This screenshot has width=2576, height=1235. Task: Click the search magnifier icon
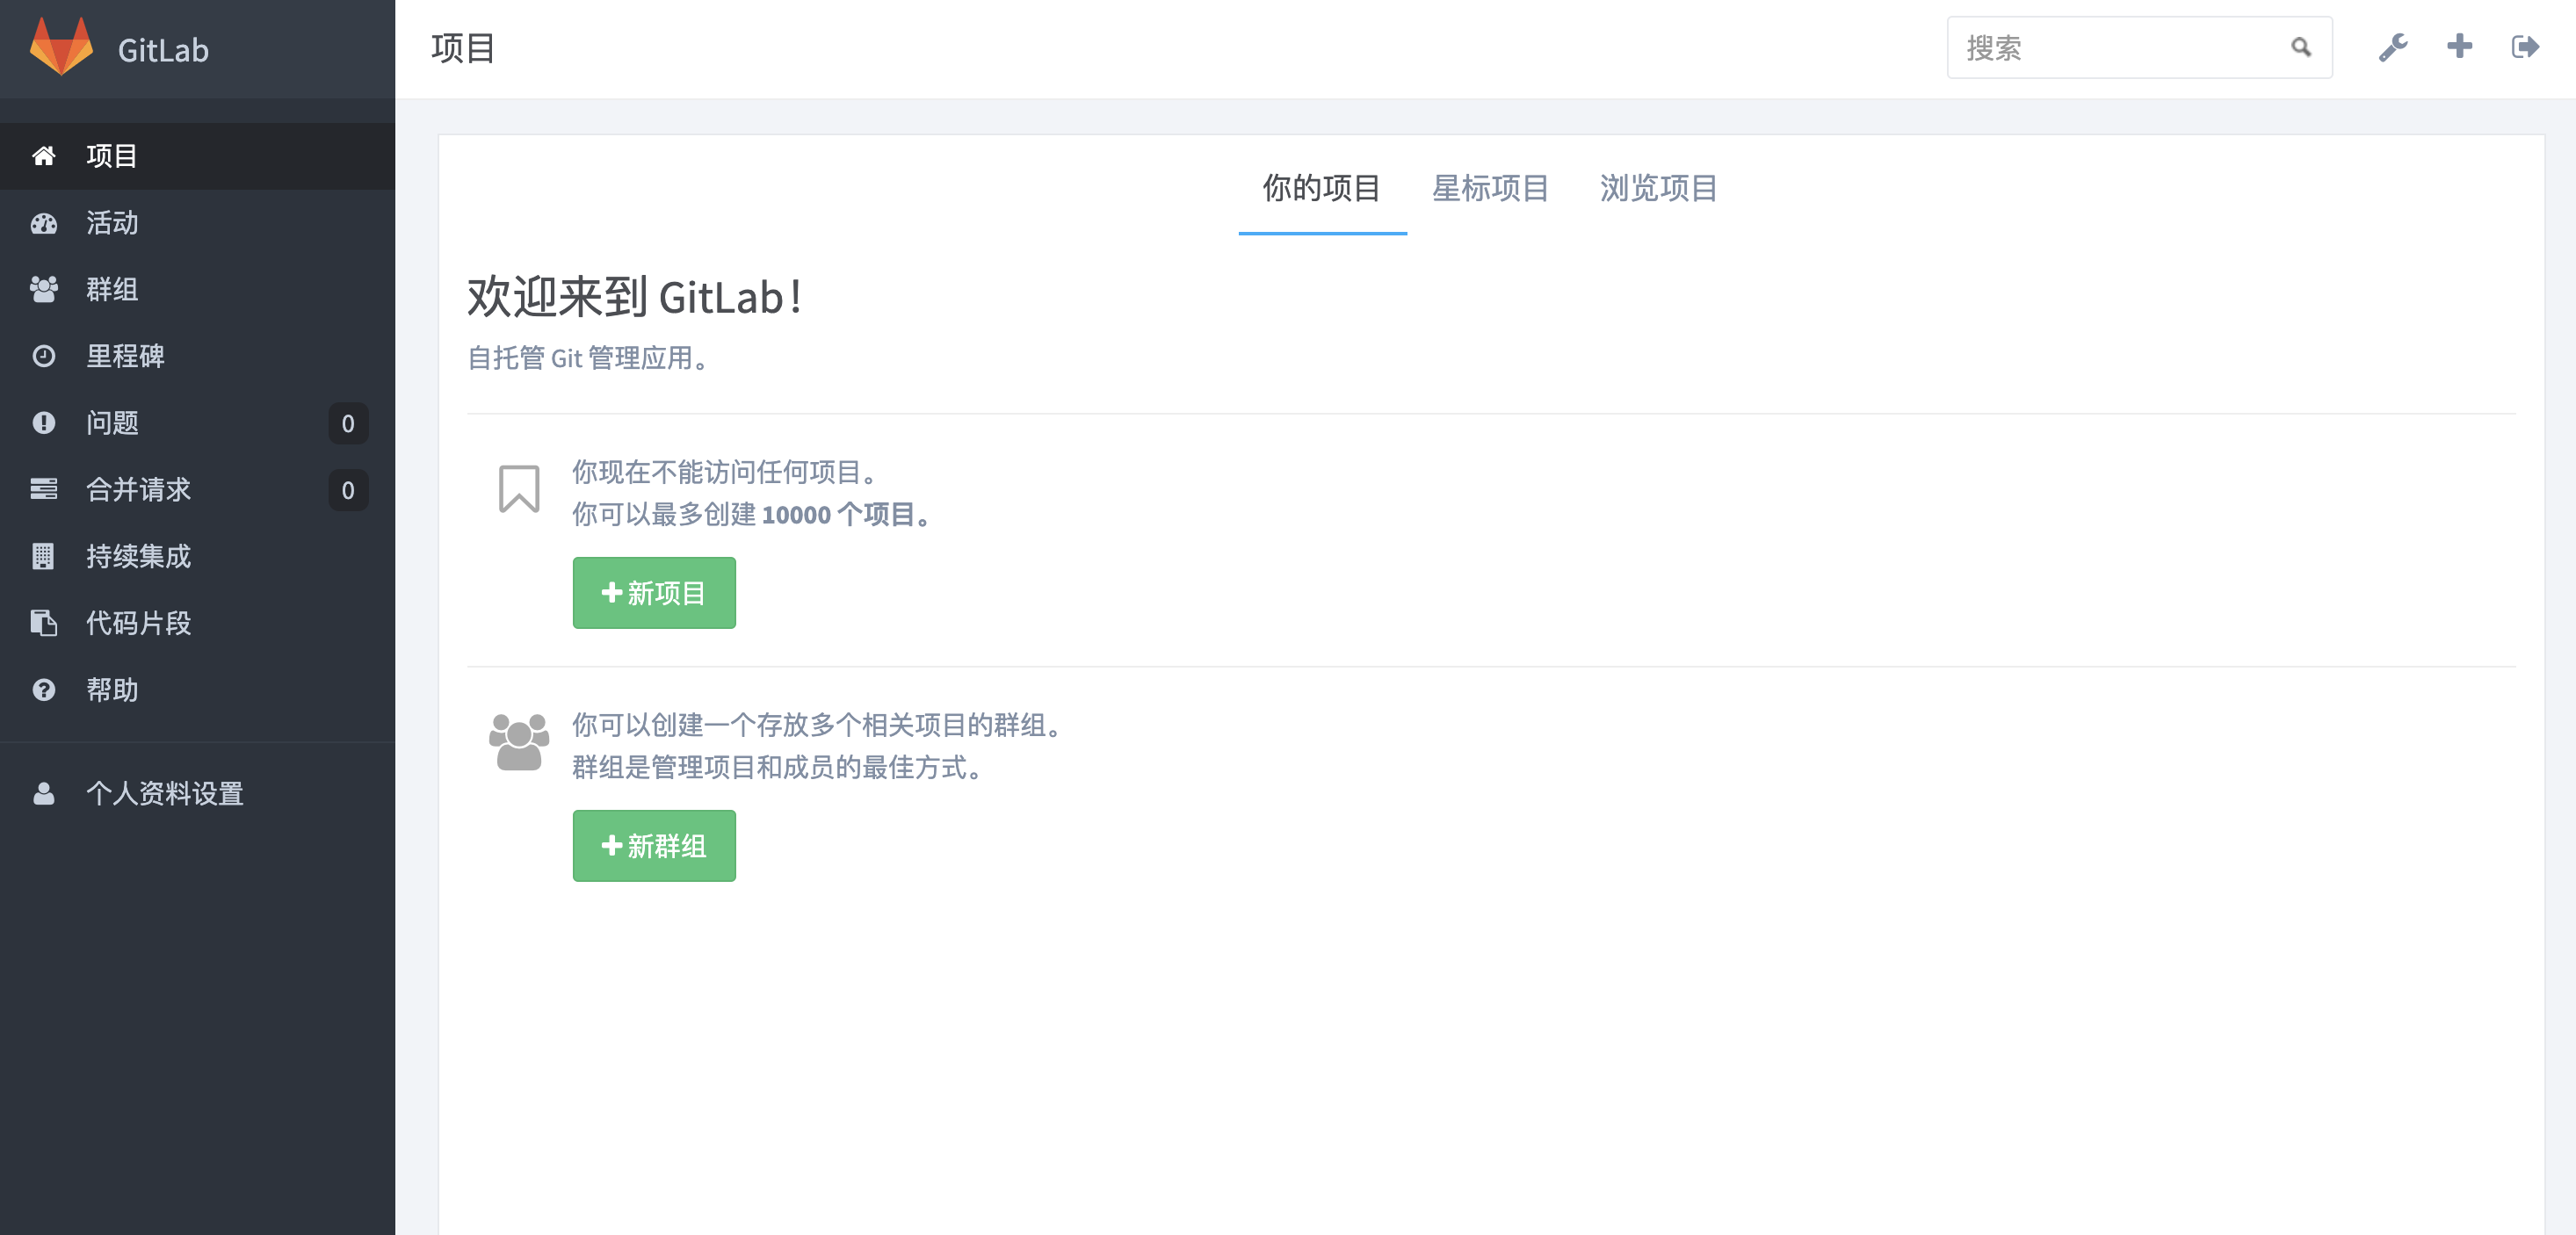point(2301,46)
